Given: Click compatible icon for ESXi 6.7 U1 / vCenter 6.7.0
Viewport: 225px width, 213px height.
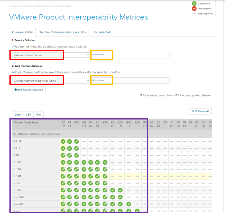Looking at the screenshot, I should pos(77,148).
